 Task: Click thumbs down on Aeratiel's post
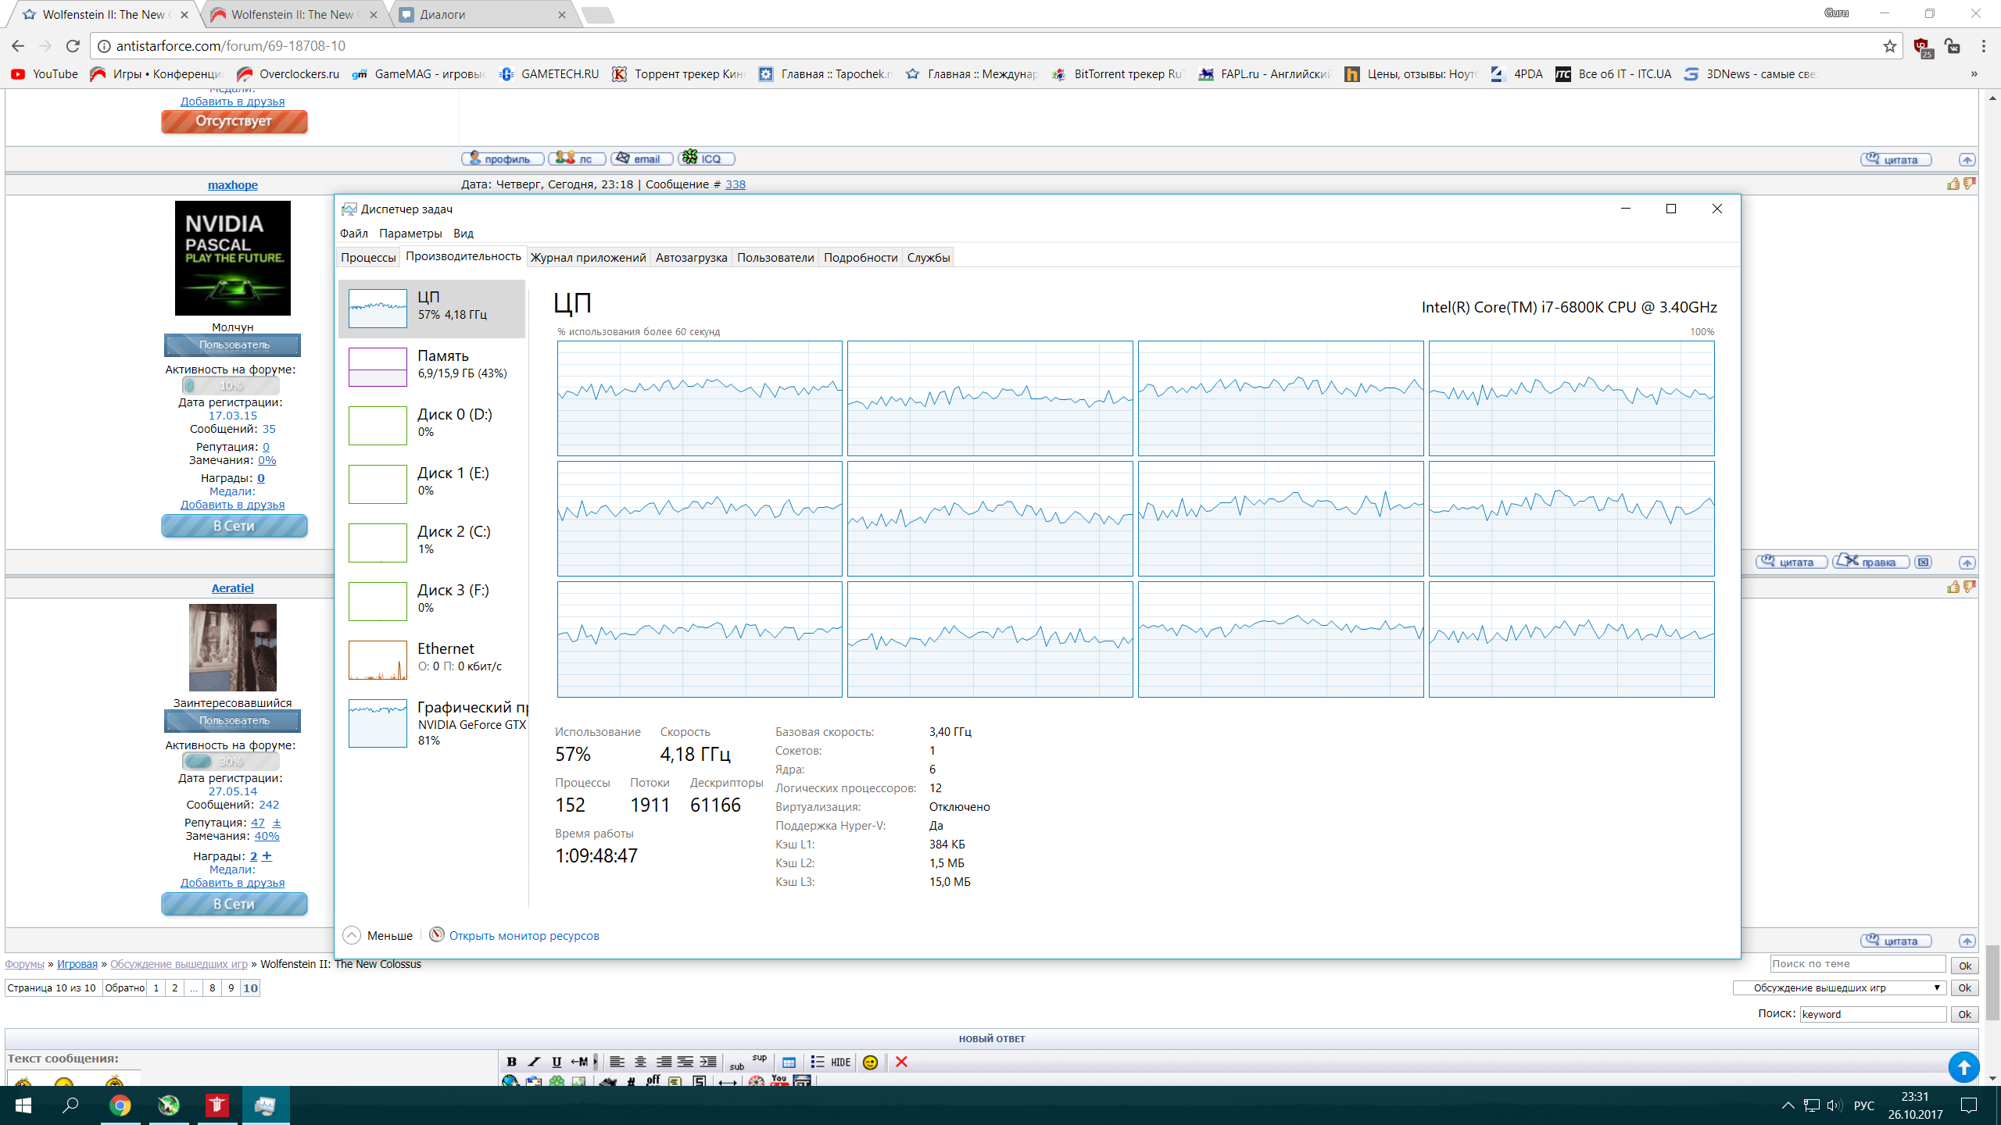click(1969, 587)
